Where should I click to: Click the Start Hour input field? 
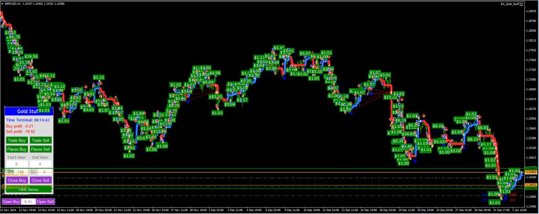pos(17,164)
